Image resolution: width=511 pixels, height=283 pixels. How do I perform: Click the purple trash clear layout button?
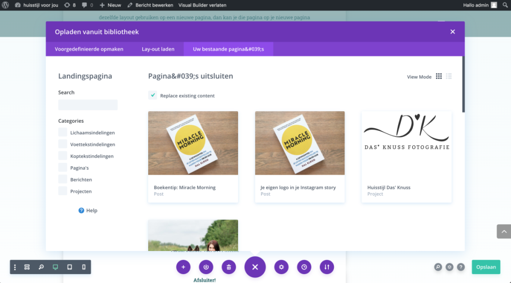[229, 267]
